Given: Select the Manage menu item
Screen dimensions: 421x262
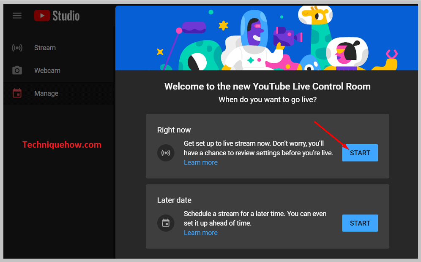Looking at the screenshot, I should 59,93.
